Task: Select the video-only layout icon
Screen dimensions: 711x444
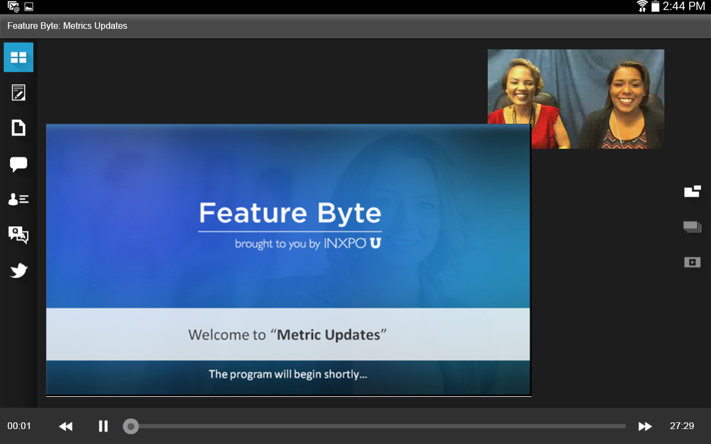Action: coord(692,262)
